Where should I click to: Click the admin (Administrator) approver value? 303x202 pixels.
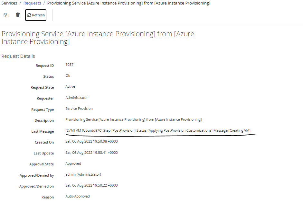(83, 174)
